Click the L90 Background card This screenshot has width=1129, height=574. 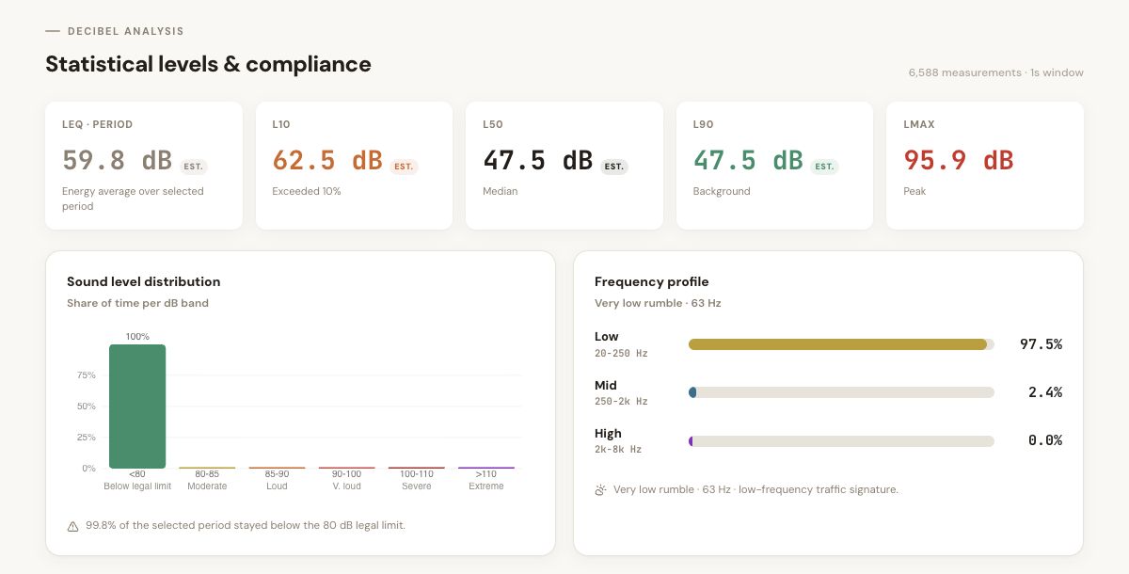774,166
